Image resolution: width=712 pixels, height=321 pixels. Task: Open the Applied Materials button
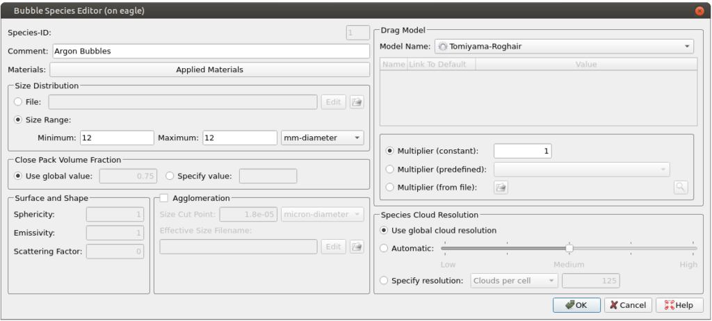point(209,70)
